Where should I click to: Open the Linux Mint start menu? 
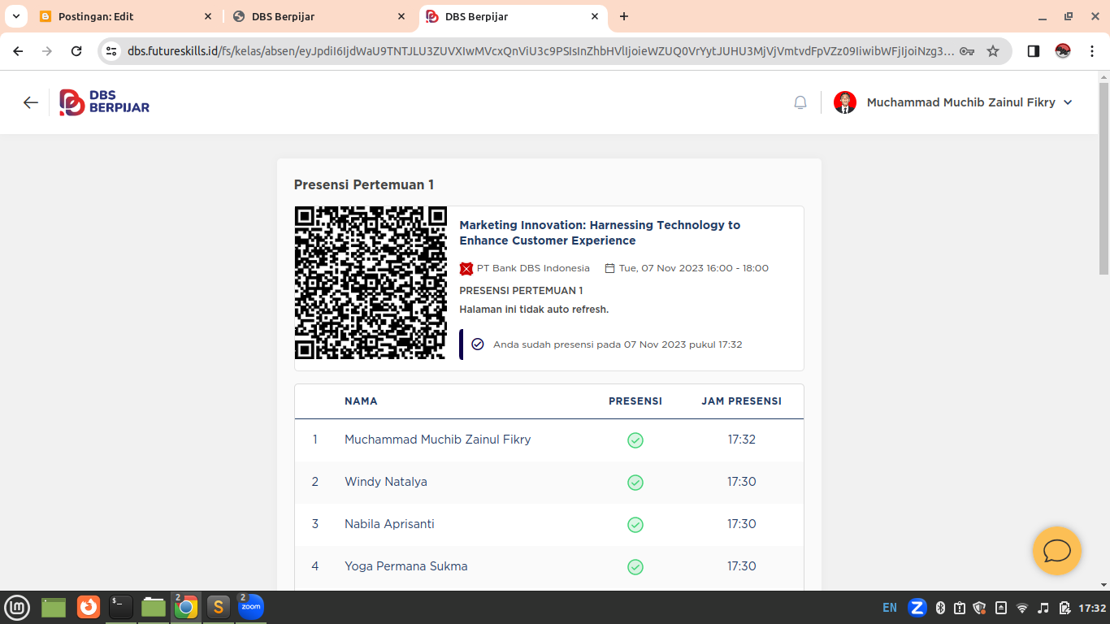coord(17,607)
